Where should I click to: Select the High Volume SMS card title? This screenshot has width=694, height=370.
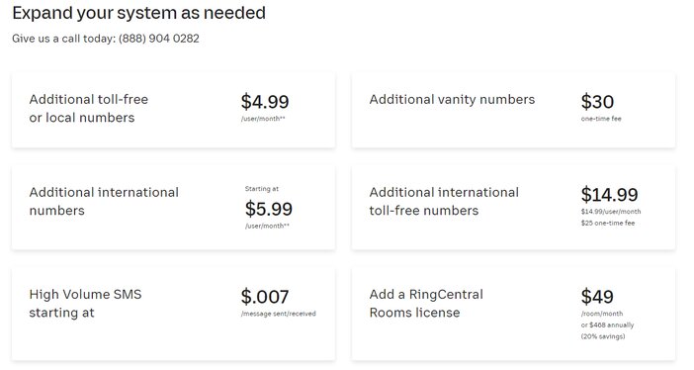pos(85,303)
